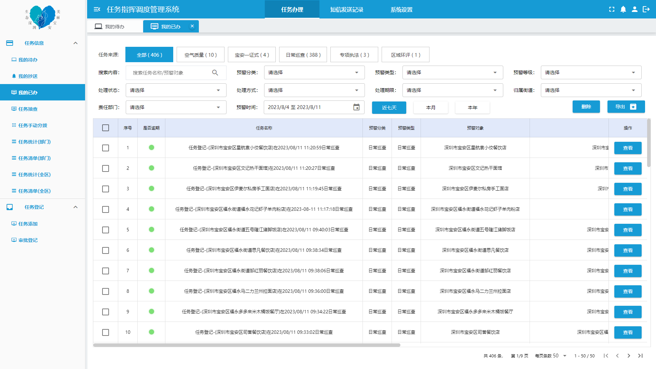Click 查看 for row 1
The height and width of the screenshot is (369, 656).
(x=628, y=148)
